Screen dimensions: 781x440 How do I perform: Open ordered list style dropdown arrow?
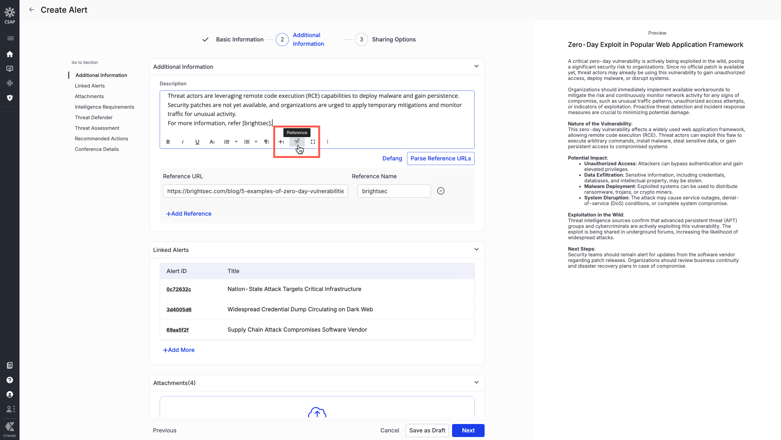point(236,142)
